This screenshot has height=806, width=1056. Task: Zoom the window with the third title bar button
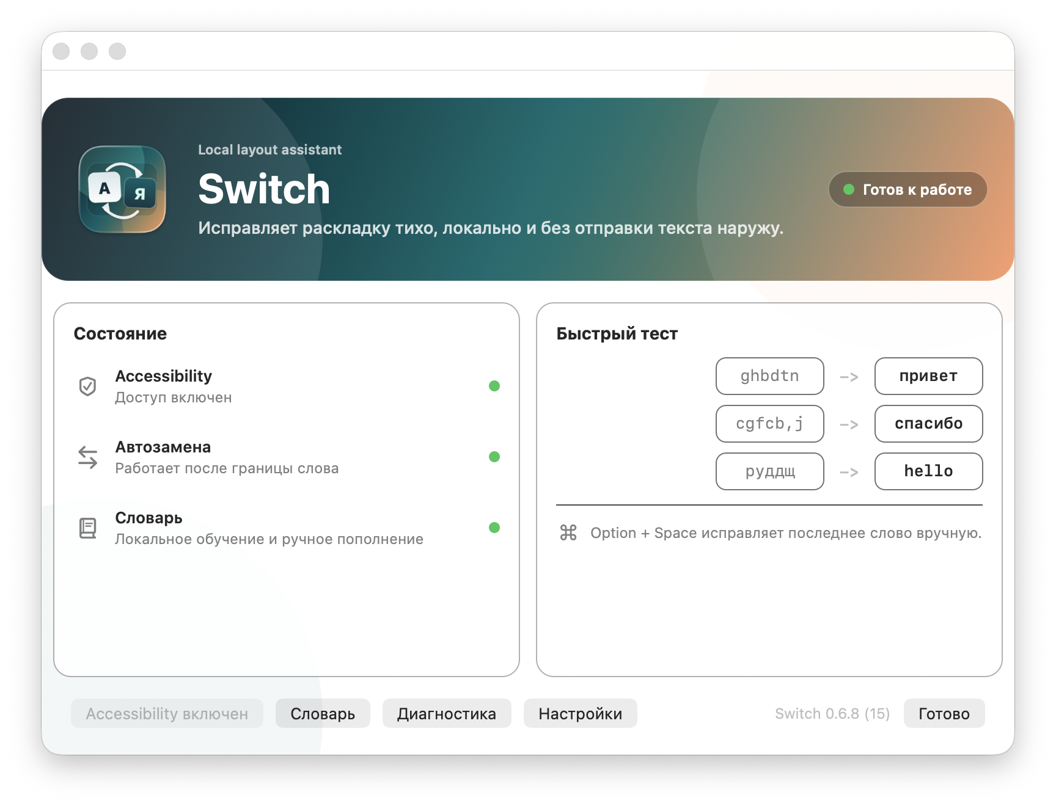[117, 51]
